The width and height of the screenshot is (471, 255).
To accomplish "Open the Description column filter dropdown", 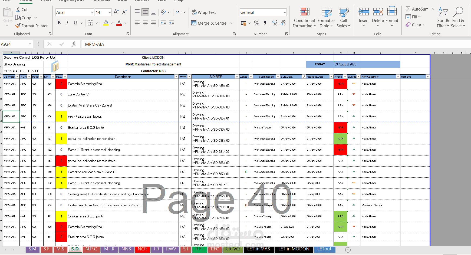I will tap(176, 77).
